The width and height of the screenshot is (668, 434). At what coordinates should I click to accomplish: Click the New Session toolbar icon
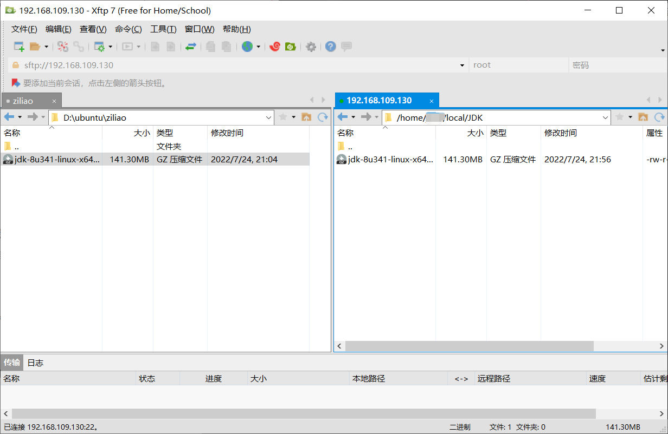19,47
